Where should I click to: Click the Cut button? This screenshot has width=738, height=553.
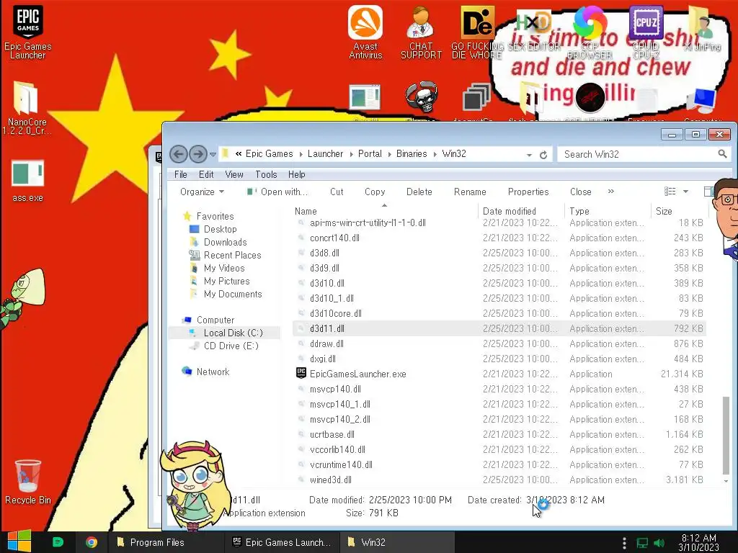click(x=337, y=192)
